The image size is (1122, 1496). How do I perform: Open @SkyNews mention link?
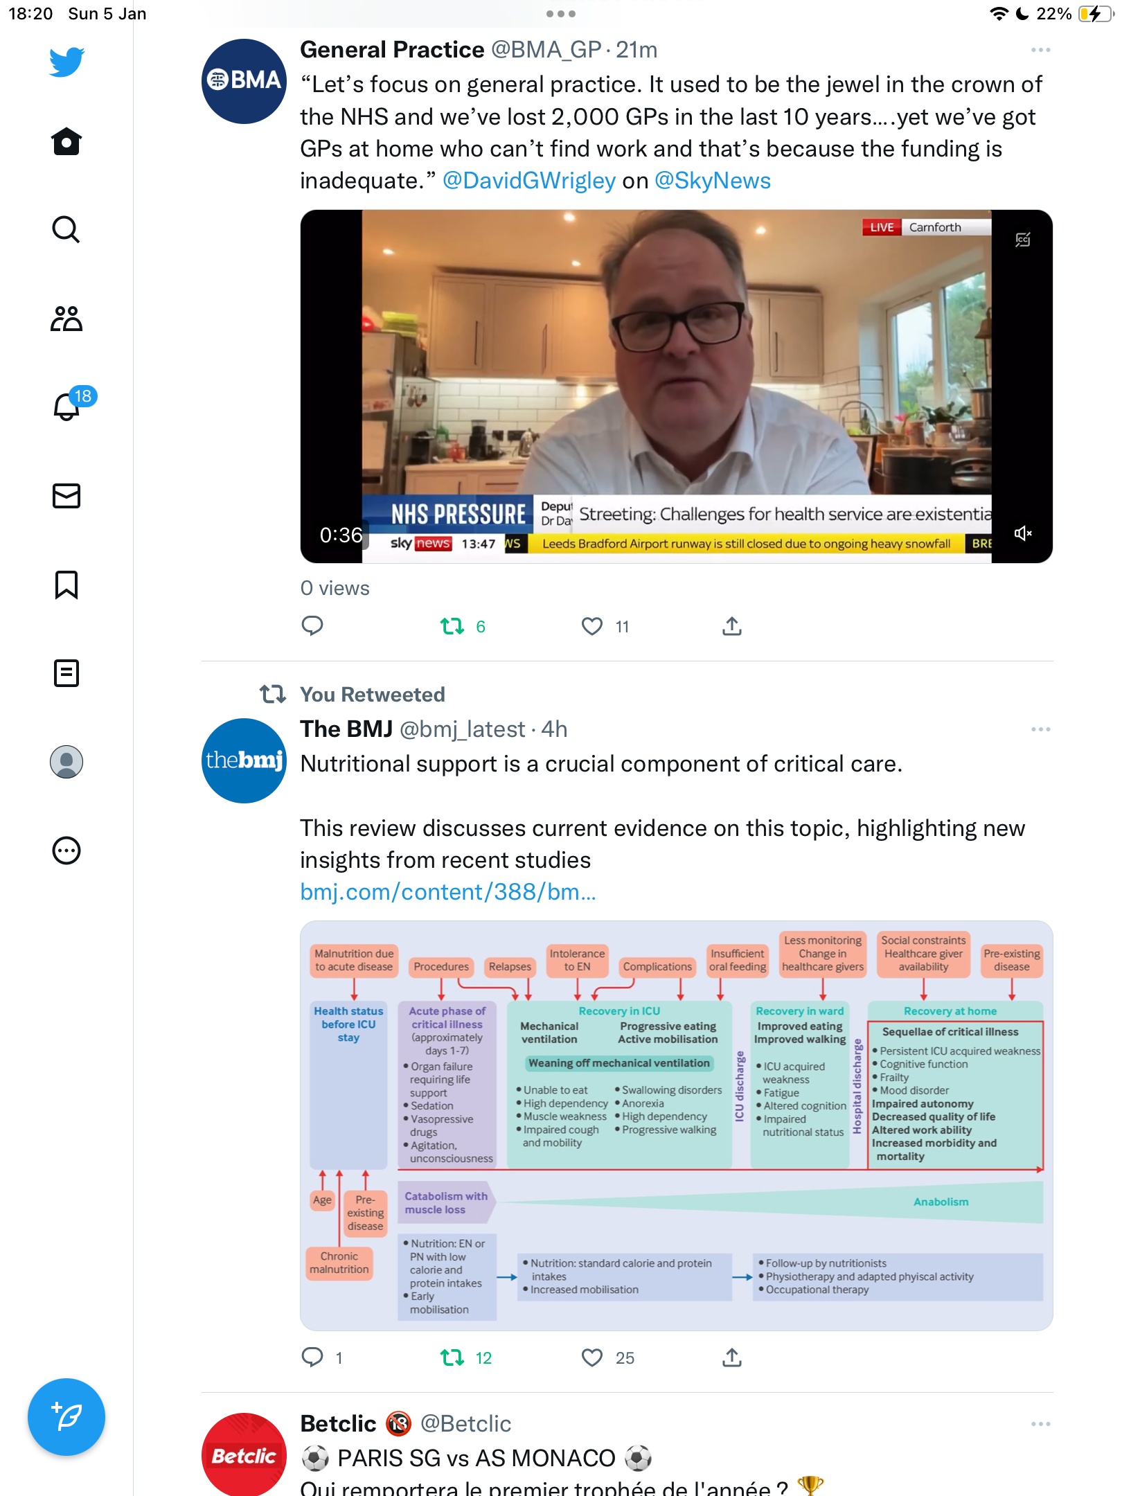pos(713,181)
